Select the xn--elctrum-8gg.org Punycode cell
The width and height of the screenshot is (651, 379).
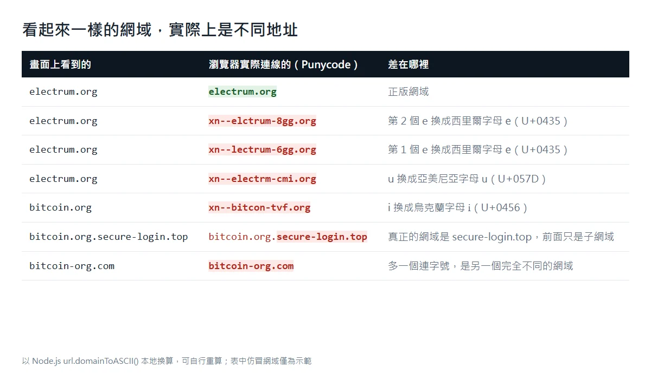point(262,121)
